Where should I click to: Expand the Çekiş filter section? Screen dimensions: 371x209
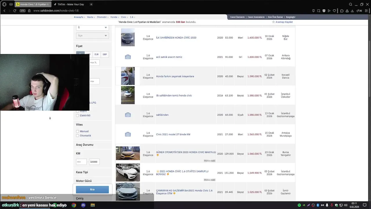tap(80, 198)
